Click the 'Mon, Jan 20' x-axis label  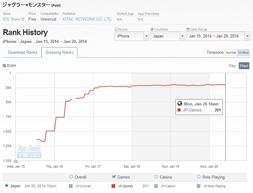pos(209,166)
